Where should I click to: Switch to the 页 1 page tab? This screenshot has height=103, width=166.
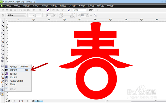click(39, 101)
